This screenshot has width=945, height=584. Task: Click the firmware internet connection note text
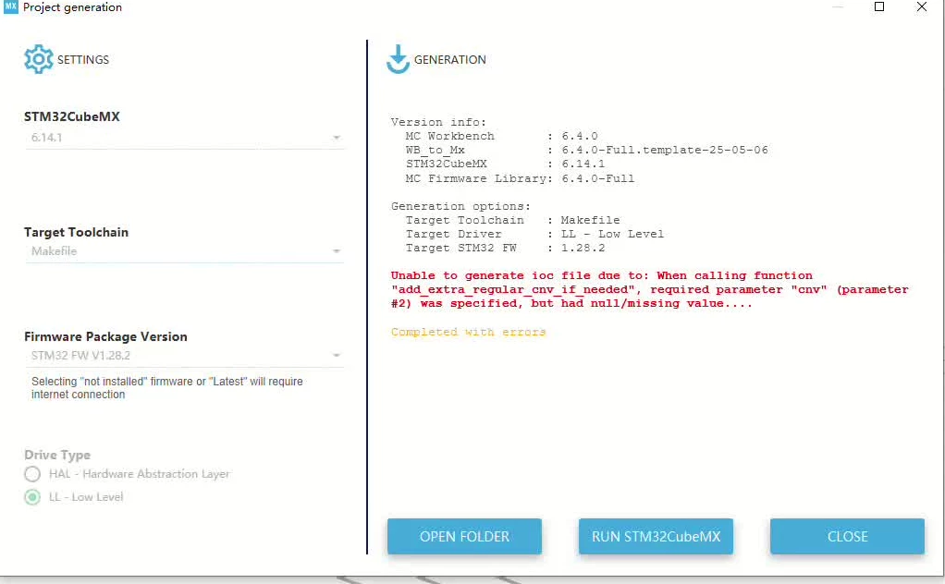[167, 388]
